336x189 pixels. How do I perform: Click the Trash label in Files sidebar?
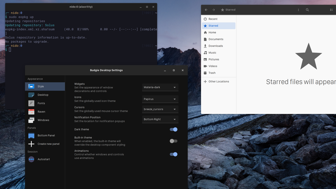(x=212, y=73)
